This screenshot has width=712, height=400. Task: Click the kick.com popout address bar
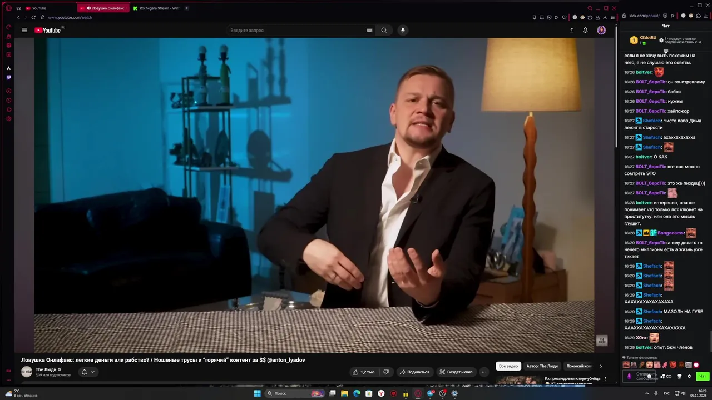coord(644,16)
